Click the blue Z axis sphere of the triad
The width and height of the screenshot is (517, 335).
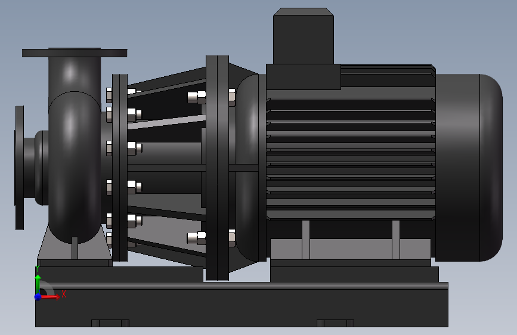(x=38, y=297)
